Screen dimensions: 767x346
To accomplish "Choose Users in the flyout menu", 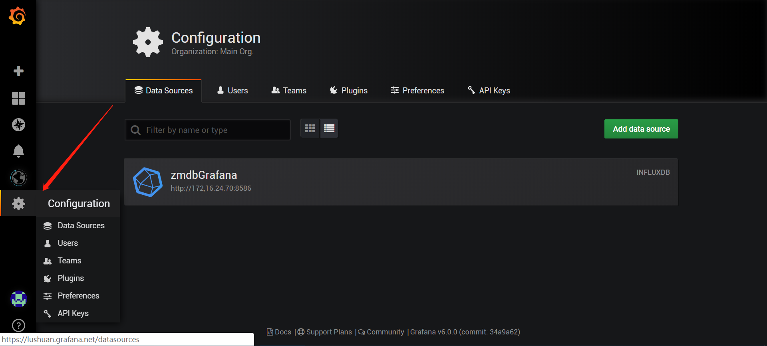I will pos(68,243).
